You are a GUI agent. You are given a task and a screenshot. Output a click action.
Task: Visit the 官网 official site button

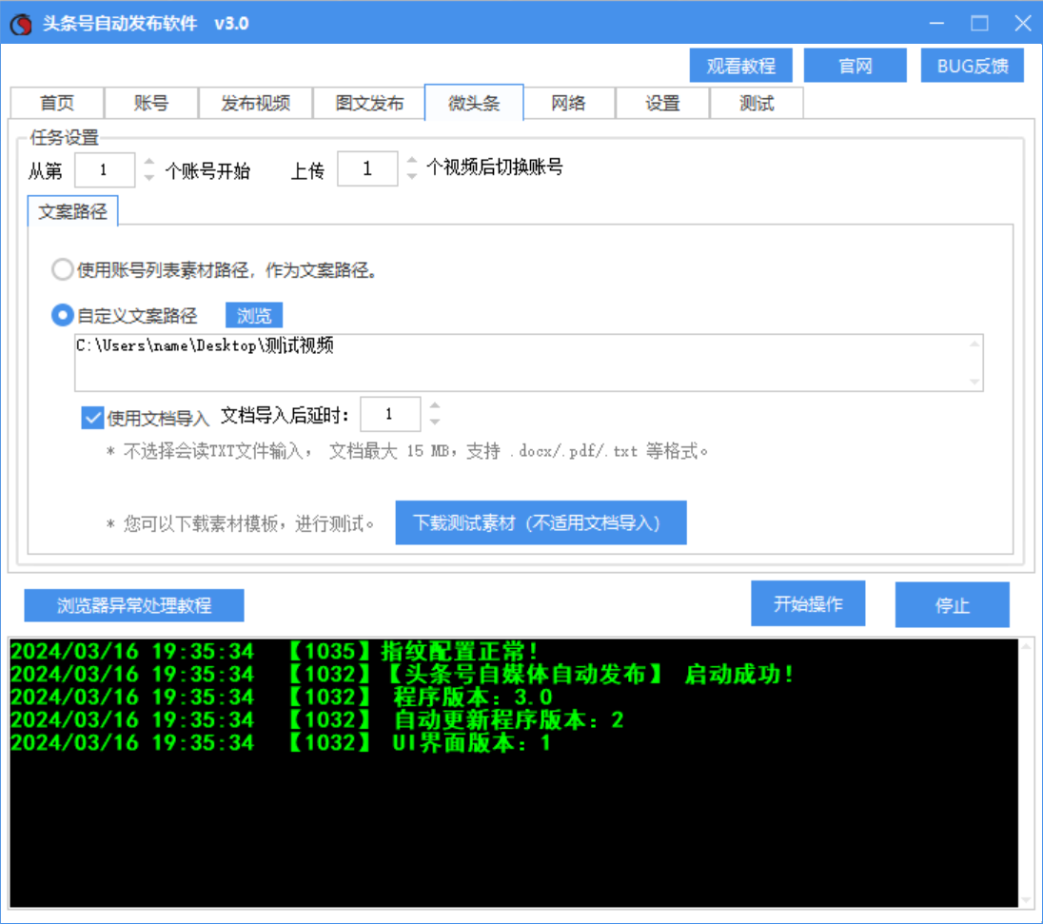click(x=855, y=66)
